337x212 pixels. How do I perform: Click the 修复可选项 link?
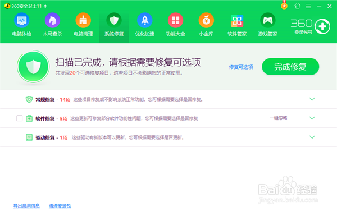(x=241, y=67)
